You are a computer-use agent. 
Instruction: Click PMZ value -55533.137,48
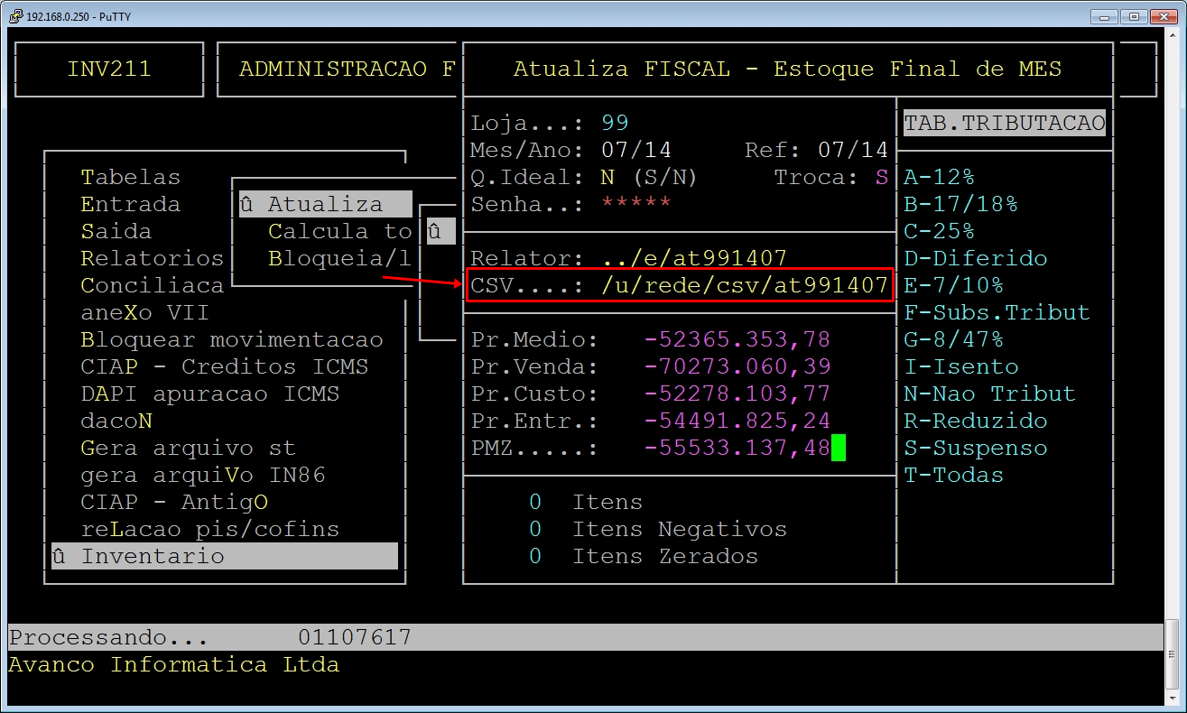pyautogui.click(x=737, y=448)
